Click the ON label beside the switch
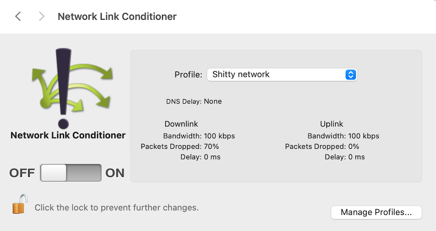The image size is (436, 231). pos(115,173)
